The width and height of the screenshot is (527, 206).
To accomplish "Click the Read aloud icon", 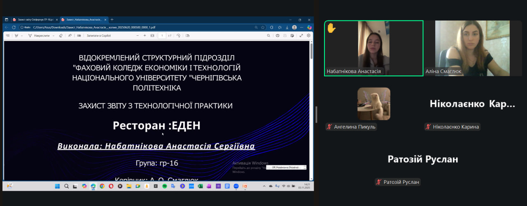I will click(x=70, y=36).
